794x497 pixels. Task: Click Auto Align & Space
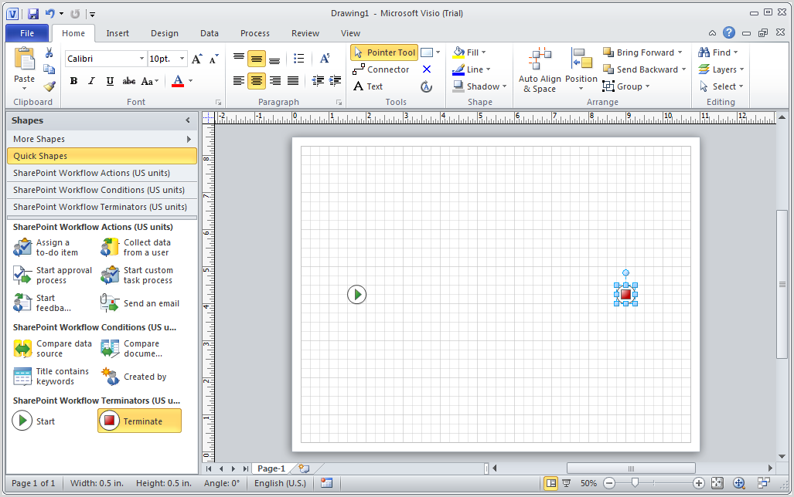coord(540,69)
